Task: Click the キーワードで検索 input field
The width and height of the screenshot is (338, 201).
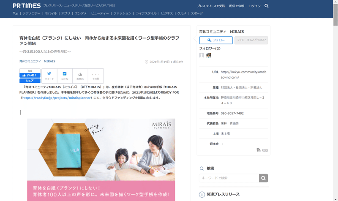Action: [229, 178]
